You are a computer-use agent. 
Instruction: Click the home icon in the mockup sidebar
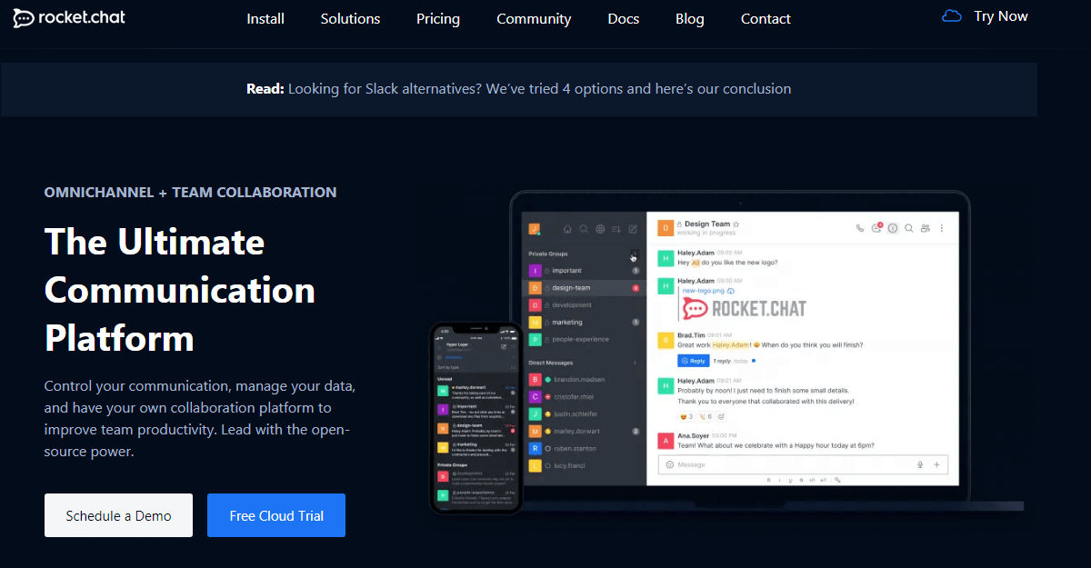click(567, 229)
